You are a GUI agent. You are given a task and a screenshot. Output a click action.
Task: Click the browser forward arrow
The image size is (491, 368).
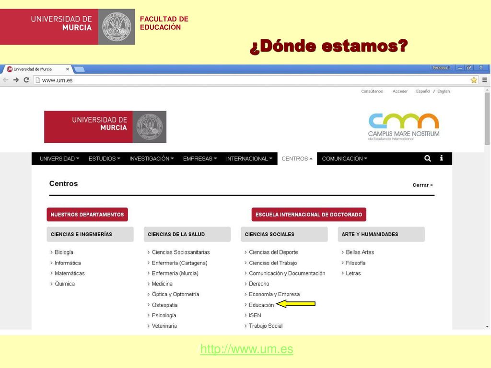point(16,80)
